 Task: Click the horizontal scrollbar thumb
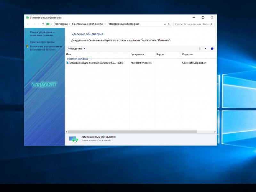click(x=132, y=132)
